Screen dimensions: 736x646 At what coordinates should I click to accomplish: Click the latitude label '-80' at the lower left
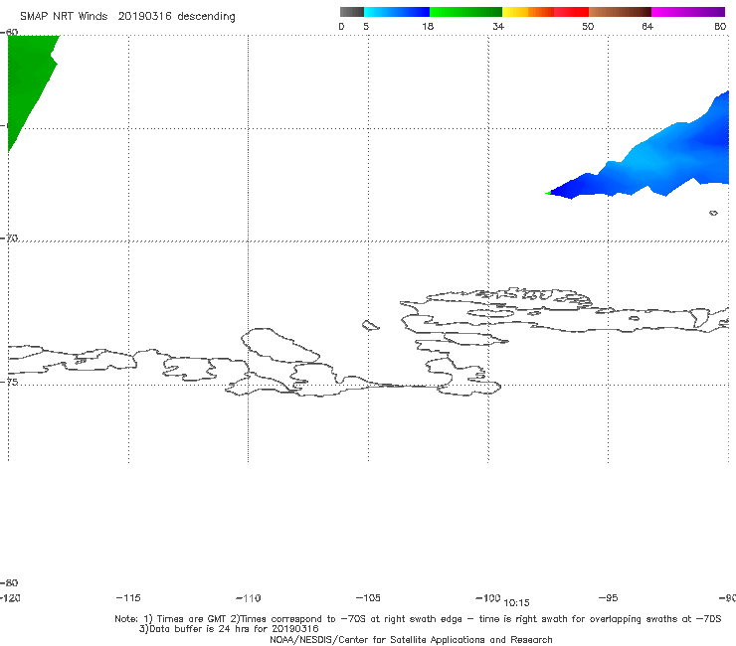coord(9,582)
